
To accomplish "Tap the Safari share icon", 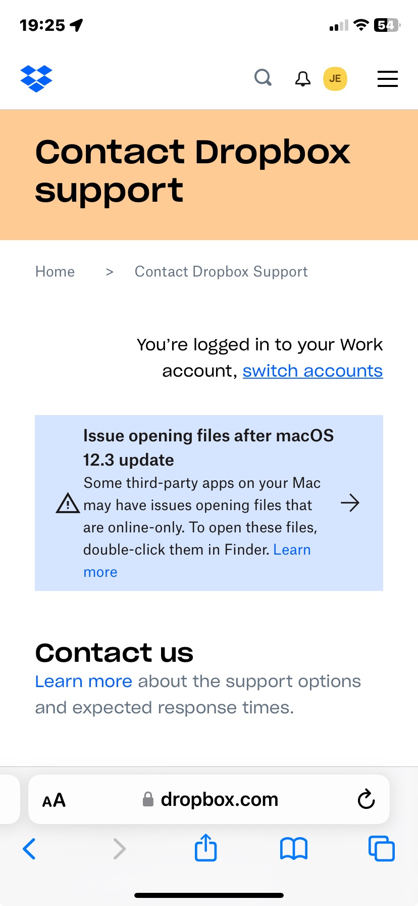I will pos(205,848).
